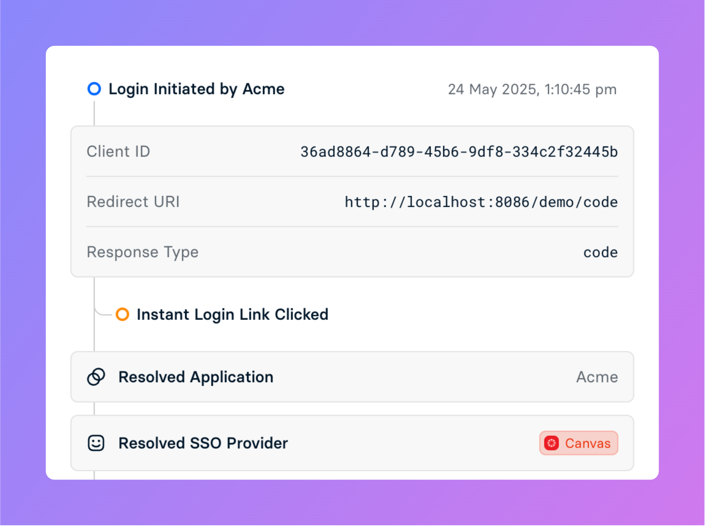Open the localhost redirect URI link
Image resolution: width=705 pixels, height=526 pixels.
coord(481,202)
